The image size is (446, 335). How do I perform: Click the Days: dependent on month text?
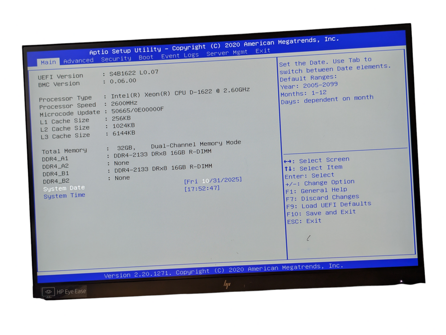click(327, 100)
